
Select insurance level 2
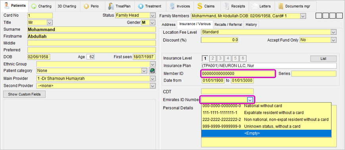(x=212, y=58)
